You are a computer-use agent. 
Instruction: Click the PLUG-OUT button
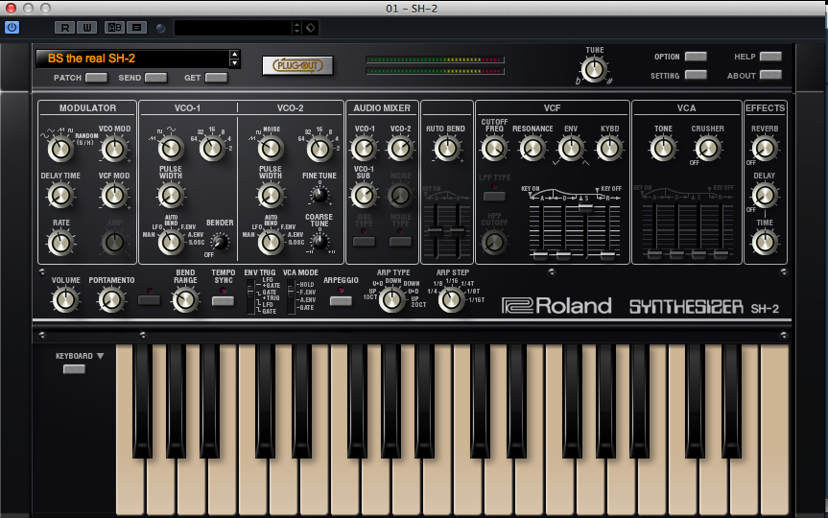297,65
